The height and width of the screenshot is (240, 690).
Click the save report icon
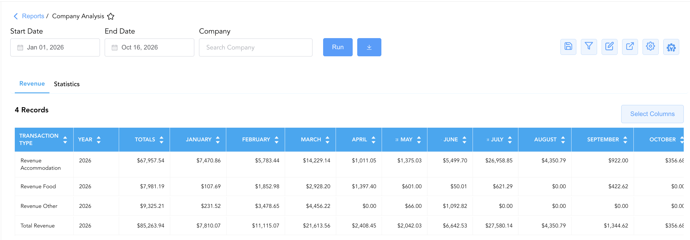coord(568,47)
